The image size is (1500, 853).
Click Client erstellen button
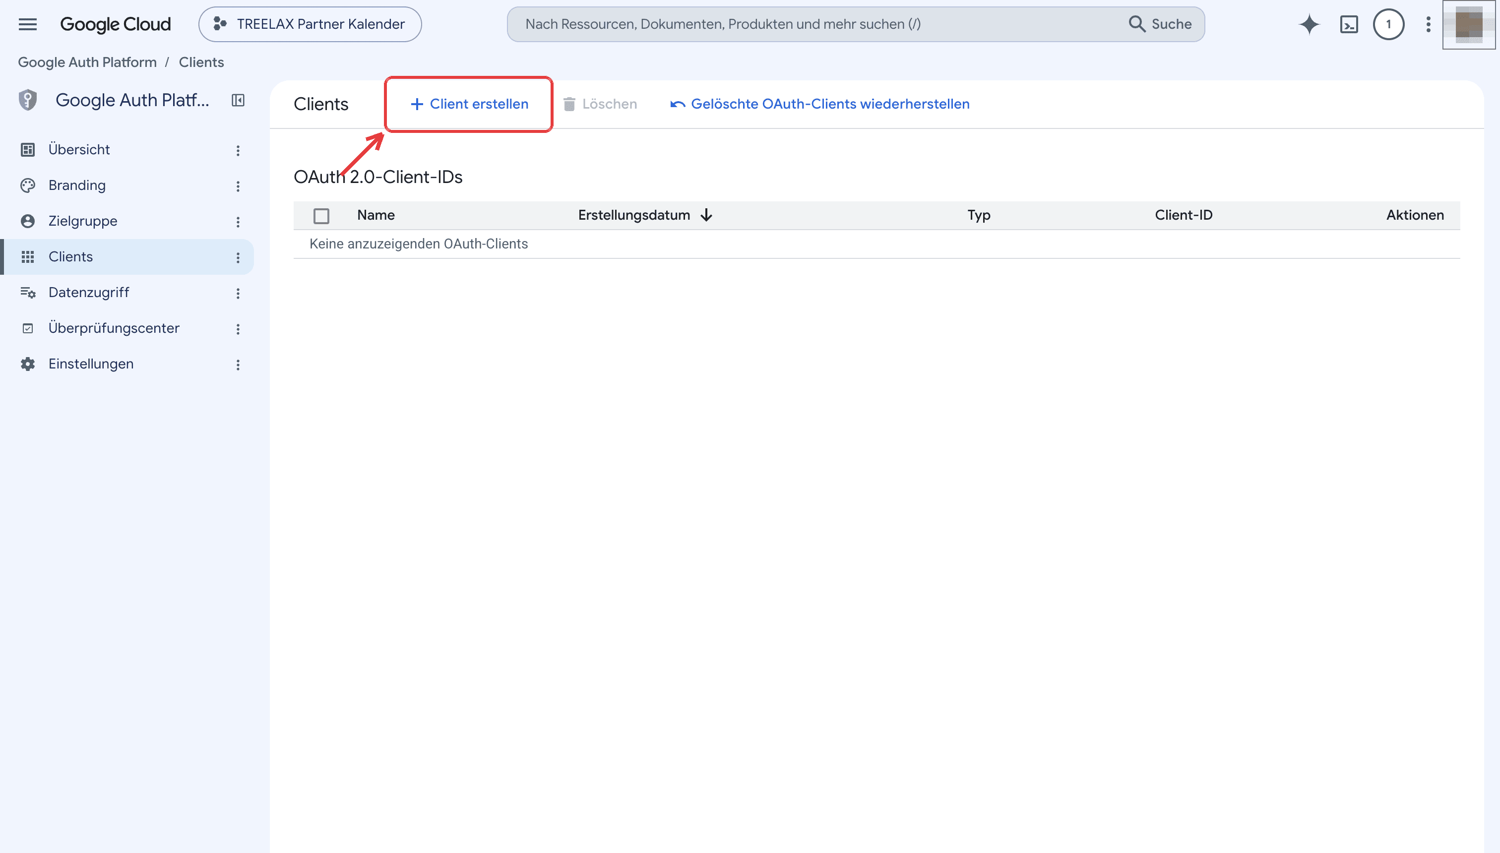click(x=469, y=104)
